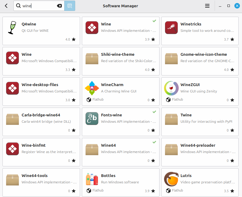The height and width of the screenshot is (197, 242).
Task: Click into the search field containing 'wine'
Action: click(x=39, y=6)
